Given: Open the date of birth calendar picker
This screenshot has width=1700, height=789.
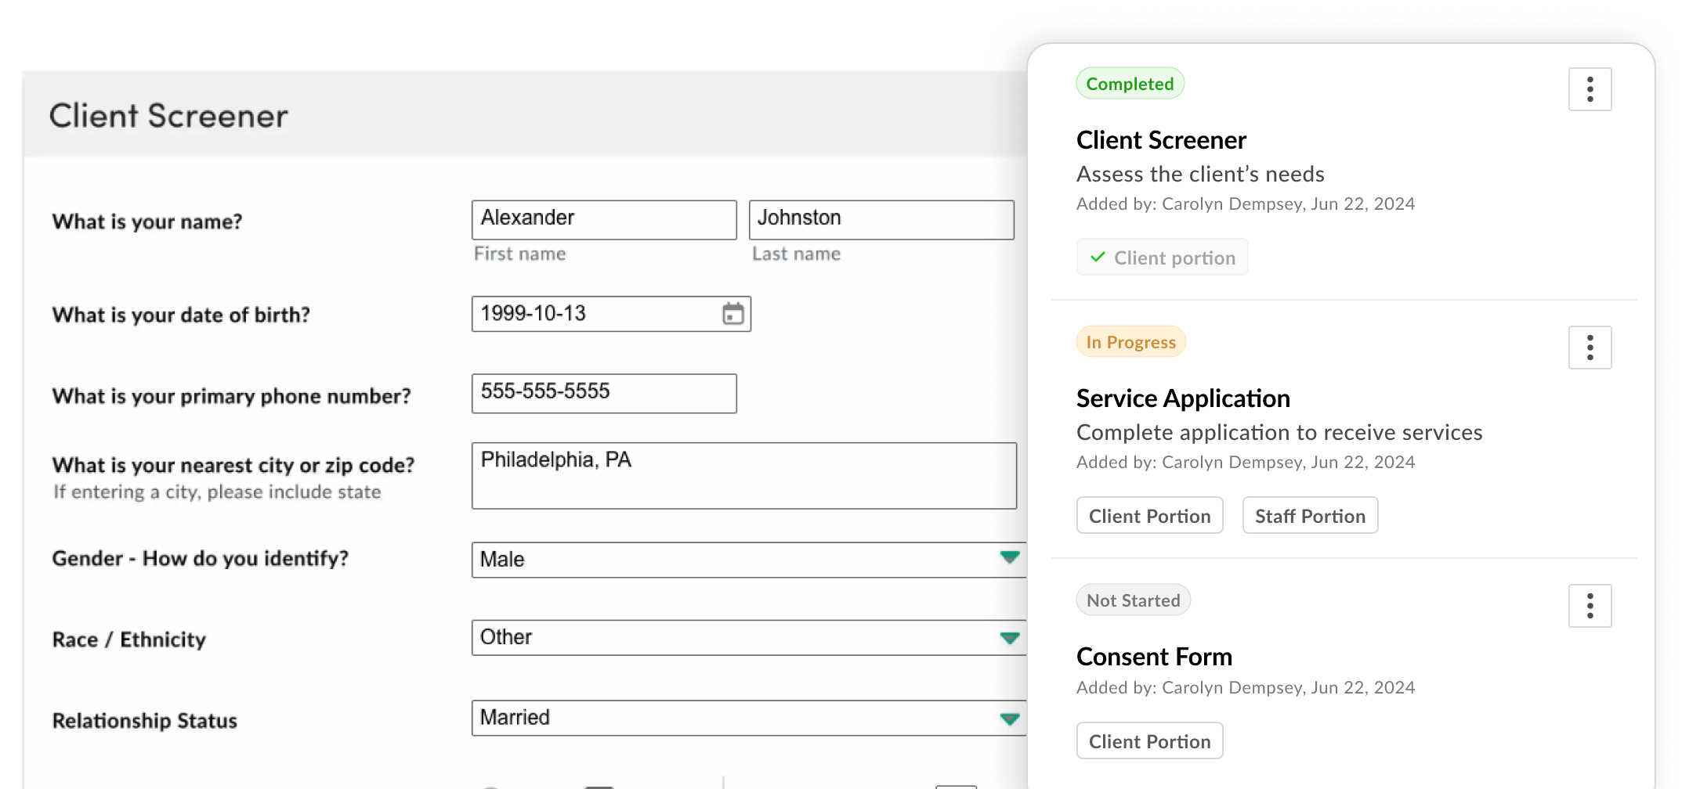Looking at the screenshot, I should (732, 314).
